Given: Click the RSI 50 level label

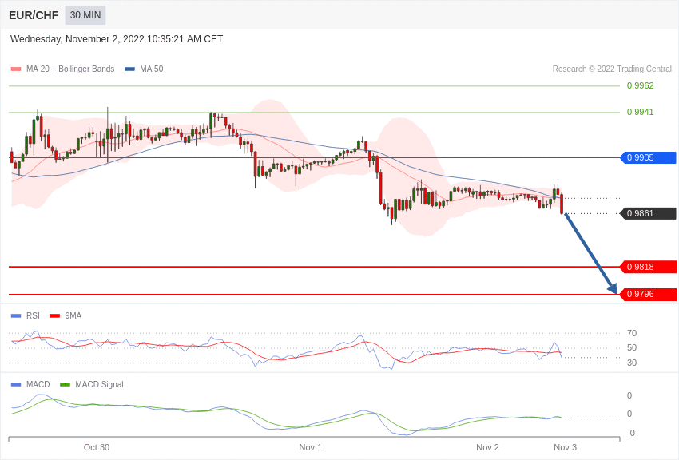Looking at the screenshot, I should [632, 347].
